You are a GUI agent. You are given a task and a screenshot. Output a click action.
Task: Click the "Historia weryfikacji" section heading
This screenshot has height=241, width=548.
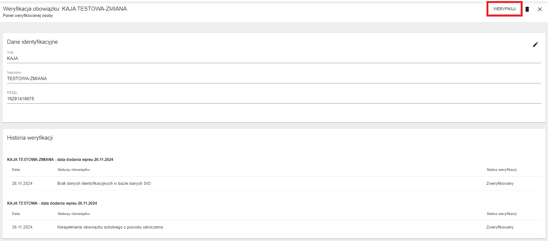pyautogui.click(x=30, y=138)
